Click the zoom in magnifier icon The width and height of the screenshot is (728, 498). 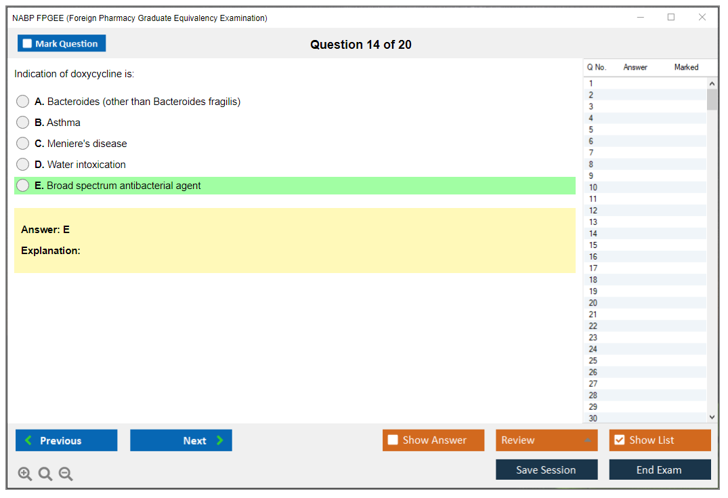25,474
